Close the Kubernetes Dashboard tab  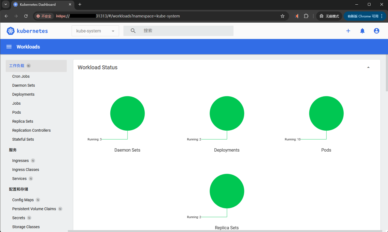coord(70,4)
